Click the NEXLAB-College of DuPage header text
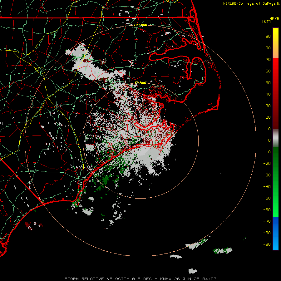Image resolution: width=281 pixels, height=281 pixels. [x=250, y=3]
